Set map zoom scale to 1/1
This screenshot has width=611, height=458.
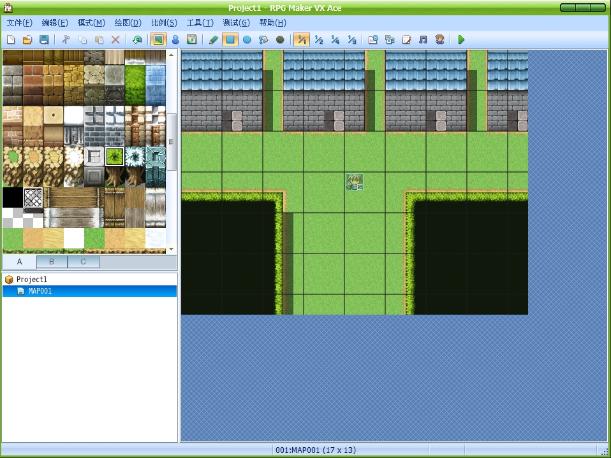pyautogui.click(x=302, y=39)
